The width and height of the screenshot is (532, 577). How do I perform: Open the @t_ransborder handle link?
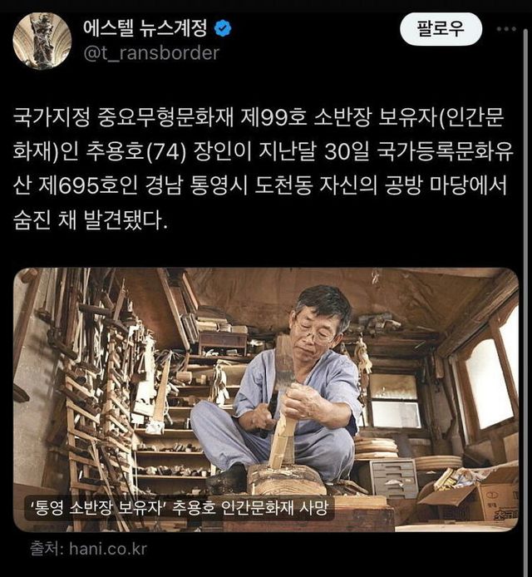151,53
